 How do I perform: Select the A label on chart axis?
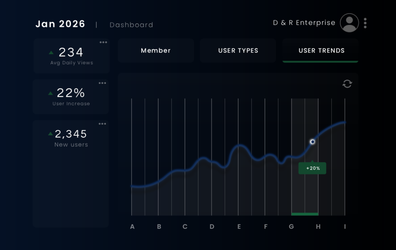(132, 227)
